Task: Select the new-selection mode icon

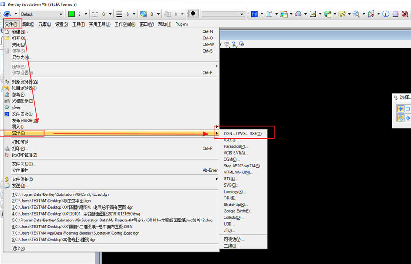Action: (x=400, y=118)
